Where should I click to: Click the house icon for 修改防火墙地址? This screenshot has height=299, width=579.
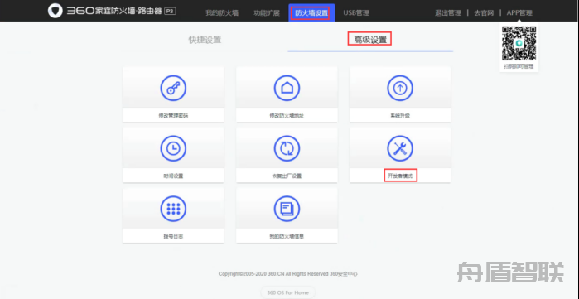(287, 89)
